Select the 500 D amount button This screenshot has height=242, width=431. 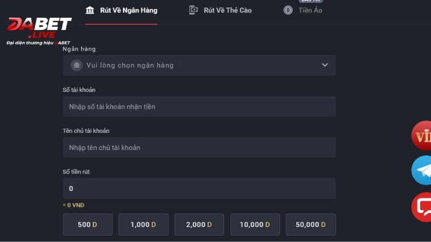88,224
